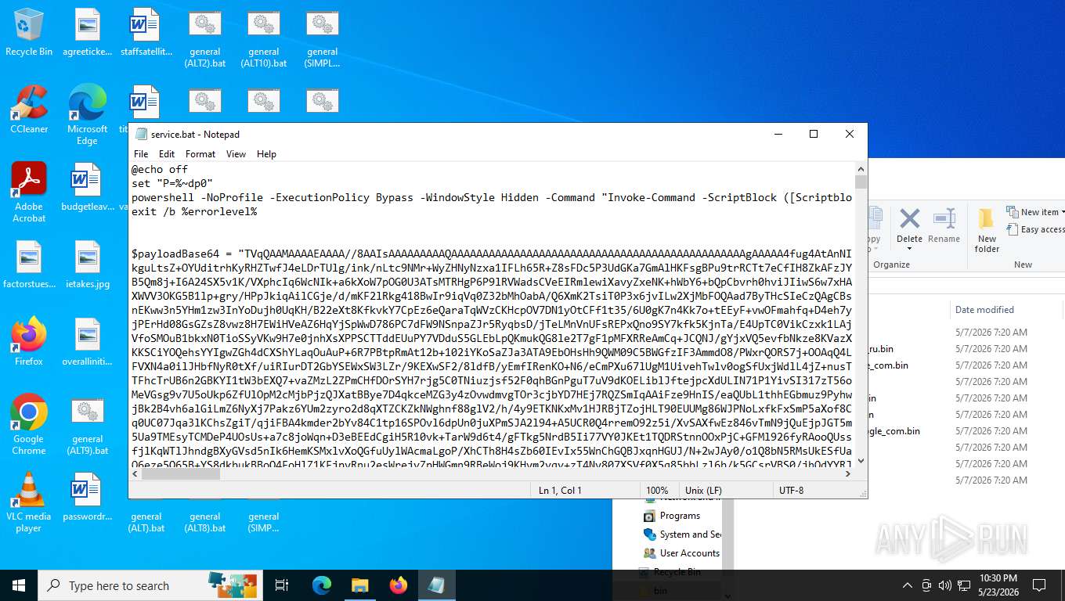Select the passwordr Word document on desktop
Viewport: 1065px width, 601px height.
88,496
